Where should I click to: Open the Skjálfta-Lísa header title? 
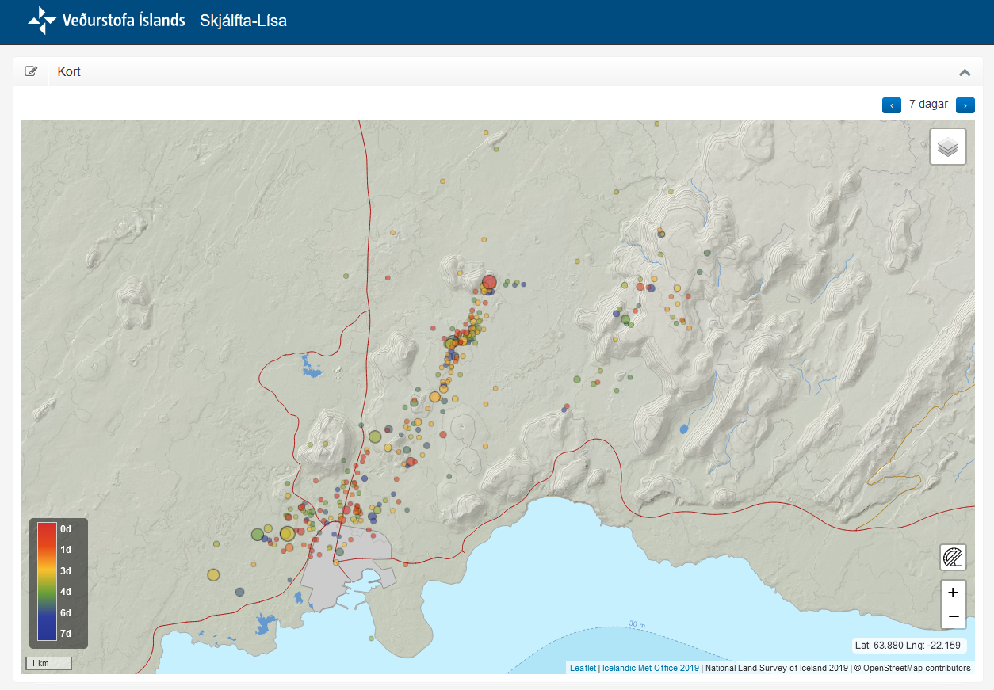click(243, 21)
